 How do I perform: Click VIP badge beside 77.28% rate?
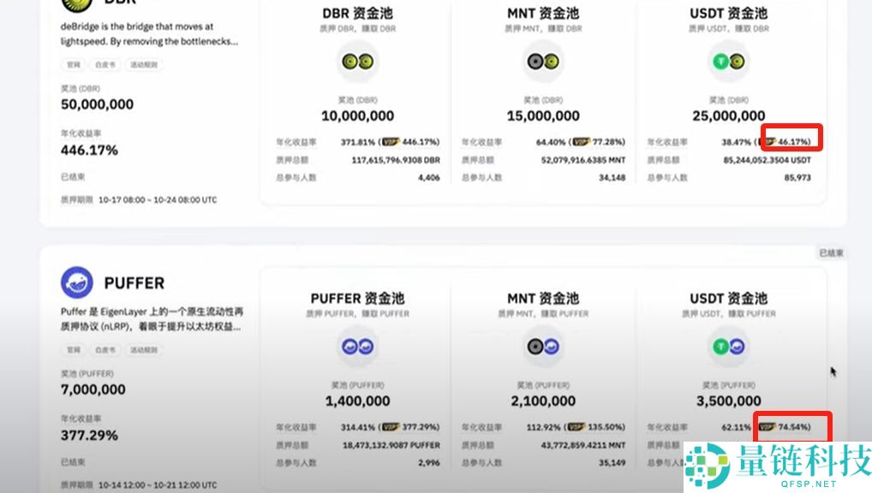point(581,142)
